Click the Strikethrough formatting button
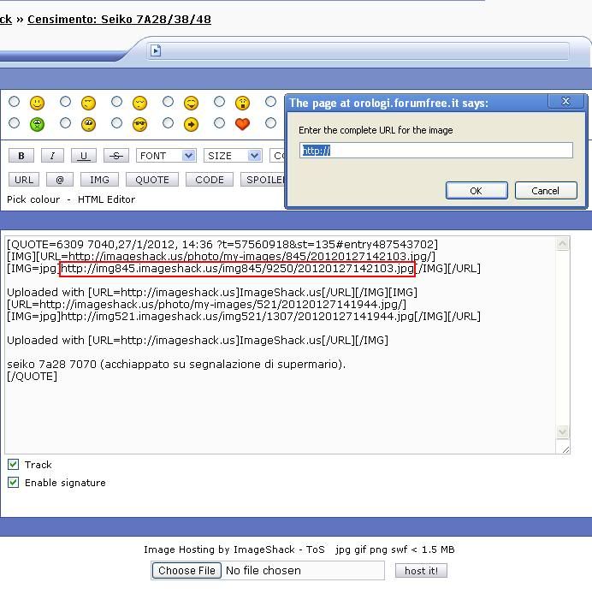The image size is (592, 594). click(115, 156)
